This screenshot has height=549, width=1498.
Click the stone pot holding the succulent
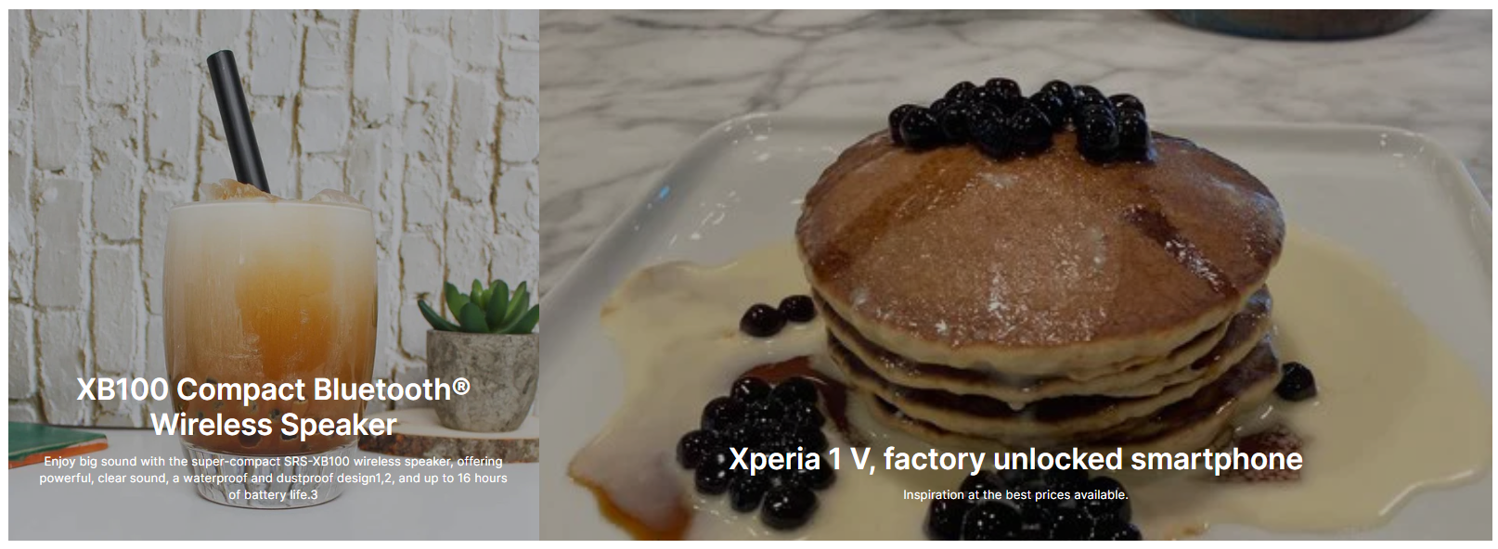coord(482,378)
